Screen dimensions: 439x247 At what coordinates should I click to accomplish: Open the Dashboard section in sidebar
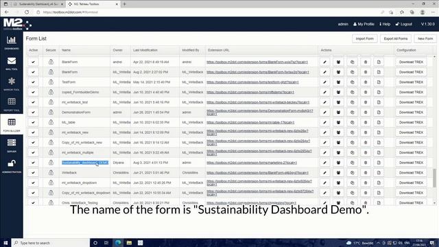(x=12, y=43)
